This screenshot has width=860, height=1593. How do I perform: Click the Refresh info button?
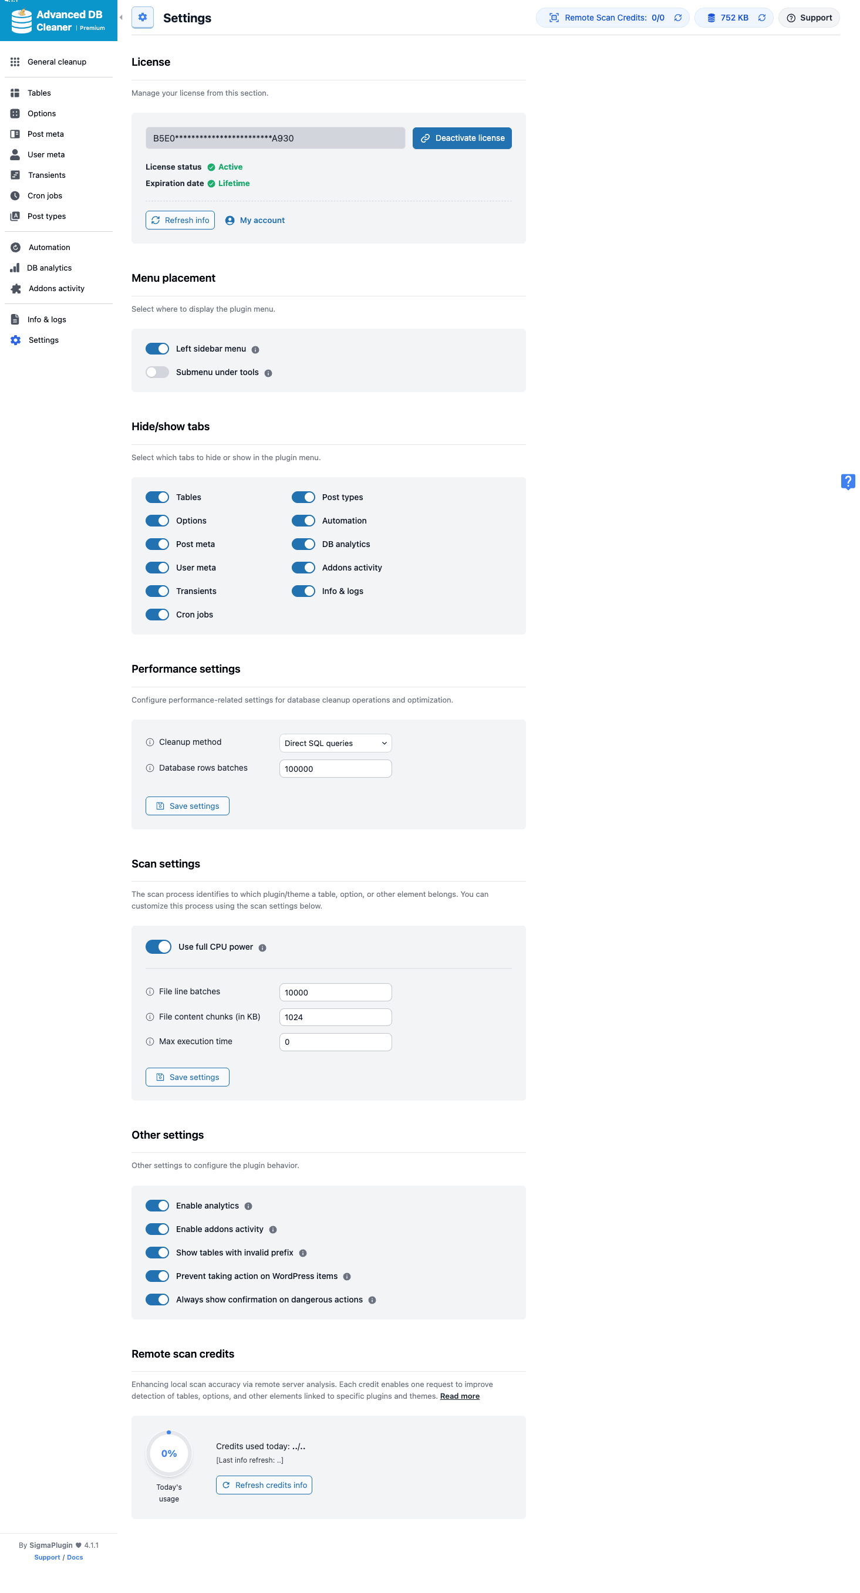pyautogui.click(x=181, y=220)
